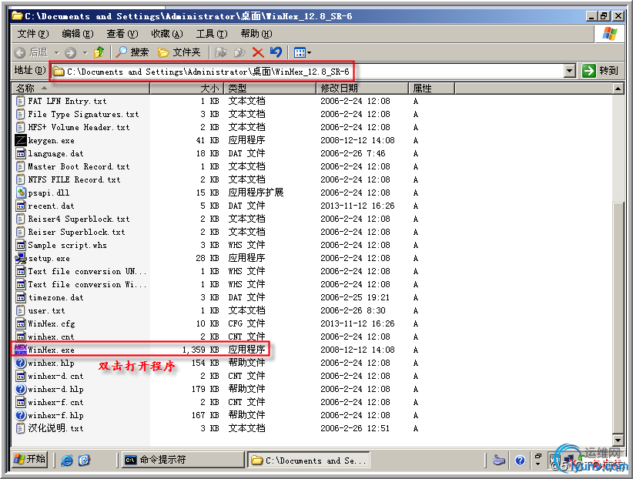Image resolution: width=633 pixels, height=479 pixels.
Task: Sort by Attributes (属性) column header
Action: pos(431,88)
